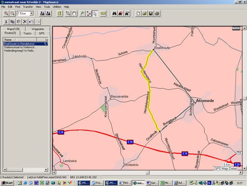The width and height of the screenshot is (247, 186).
Task: Select the Selection arrow tool
Action: [x=95, y=13]
